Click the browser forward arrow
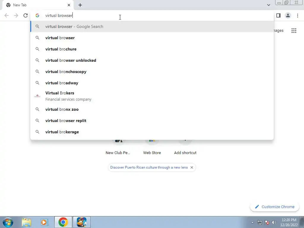 click(16, 15)
